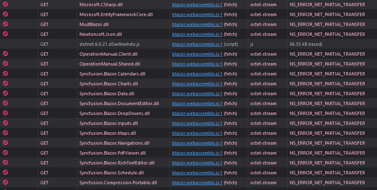This screenshot has height=190, width=377.
Task: Click blocked icon on Syncfusion.Blazor.Maps.dll row
Action: pyautogui.click(x=5, y=133)
